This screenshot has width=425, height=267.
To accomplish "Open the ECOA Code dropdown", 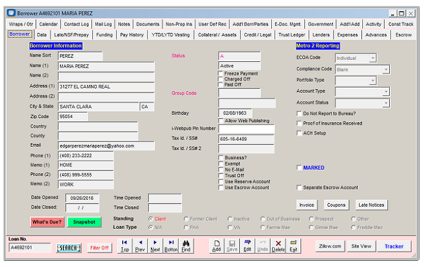I will click(x=373, y=58).
